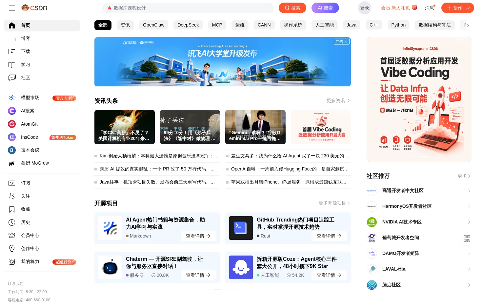Open the Gemini 3.5 Pro news thumbnail

click(x=255, y=127)
